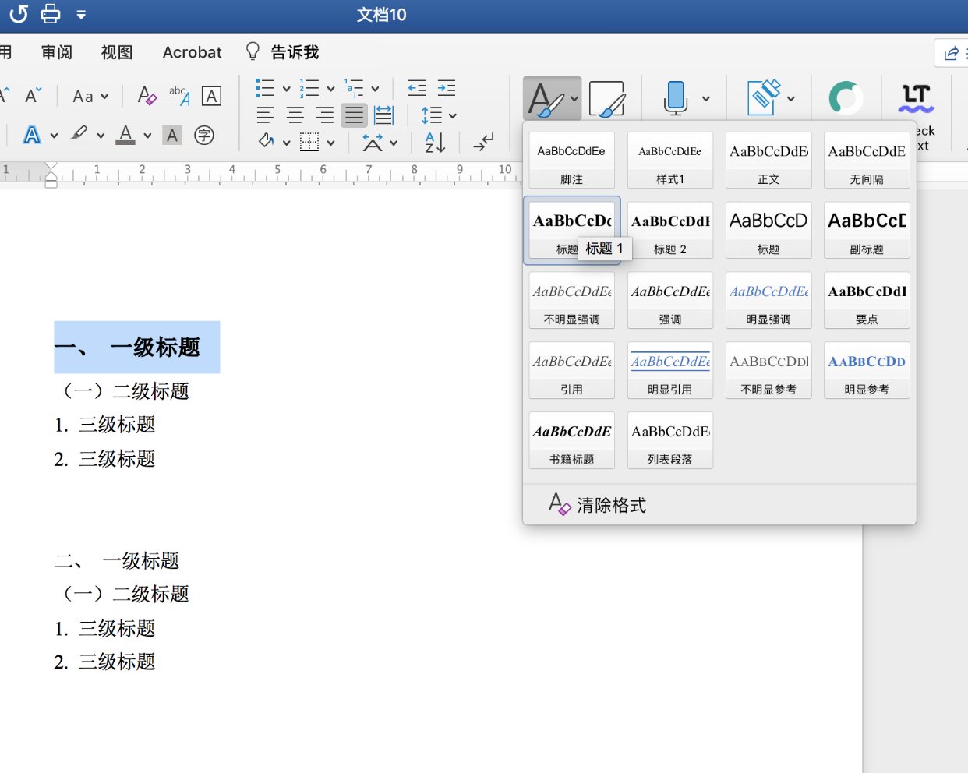Click the Styles pane brush icon
Image resolution: width=968 pixels, height=773 pixels.
click(x=607, y=99)
